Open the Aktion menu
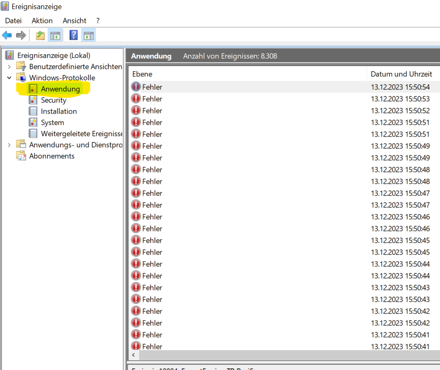The width and height of the screenshot is (440, 370). (42, 20)
